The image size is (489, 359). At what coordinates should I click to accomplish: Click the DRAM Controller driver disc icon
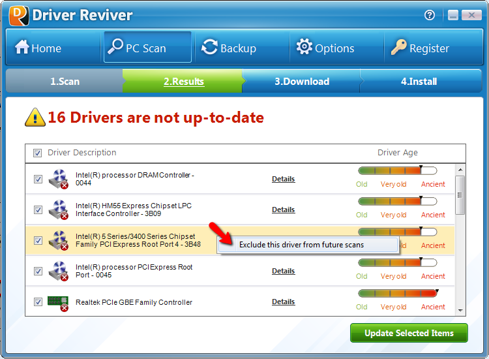click(x=59, y=179)
